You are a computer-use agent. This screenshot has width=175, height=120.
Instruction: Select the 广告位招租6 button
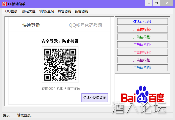point(142,60)
